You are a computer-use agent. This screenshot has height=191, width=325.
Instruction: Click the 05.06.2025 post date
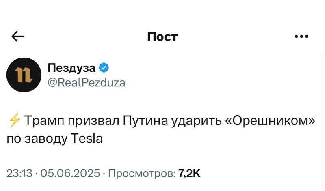(x=70, y=173)
